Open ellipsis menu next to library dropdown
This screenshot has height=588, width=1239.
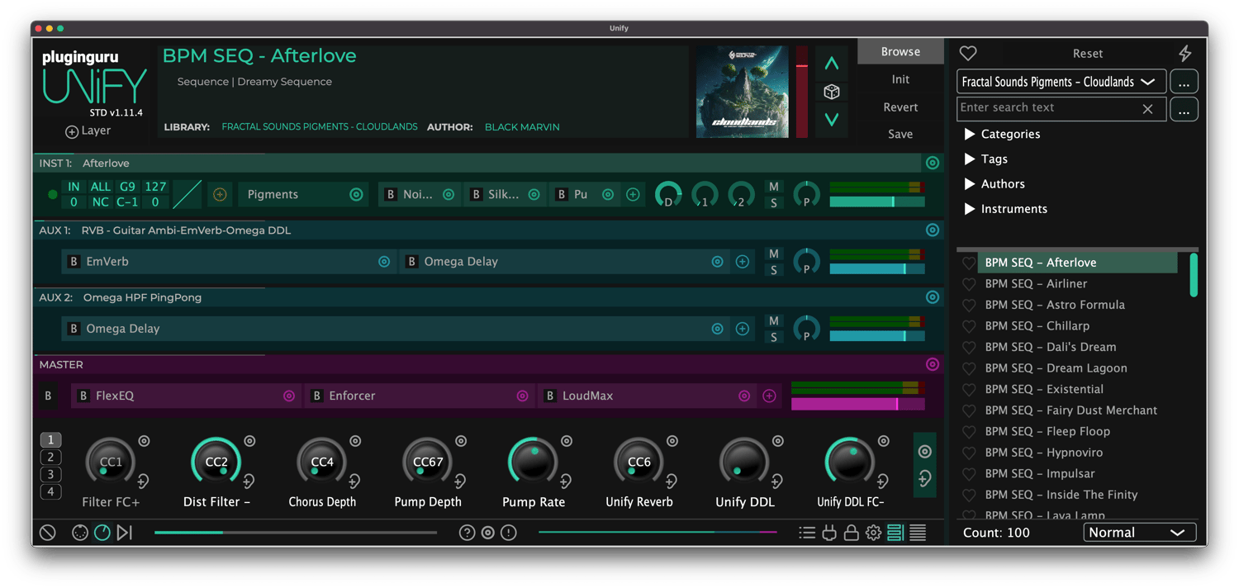1184,82
